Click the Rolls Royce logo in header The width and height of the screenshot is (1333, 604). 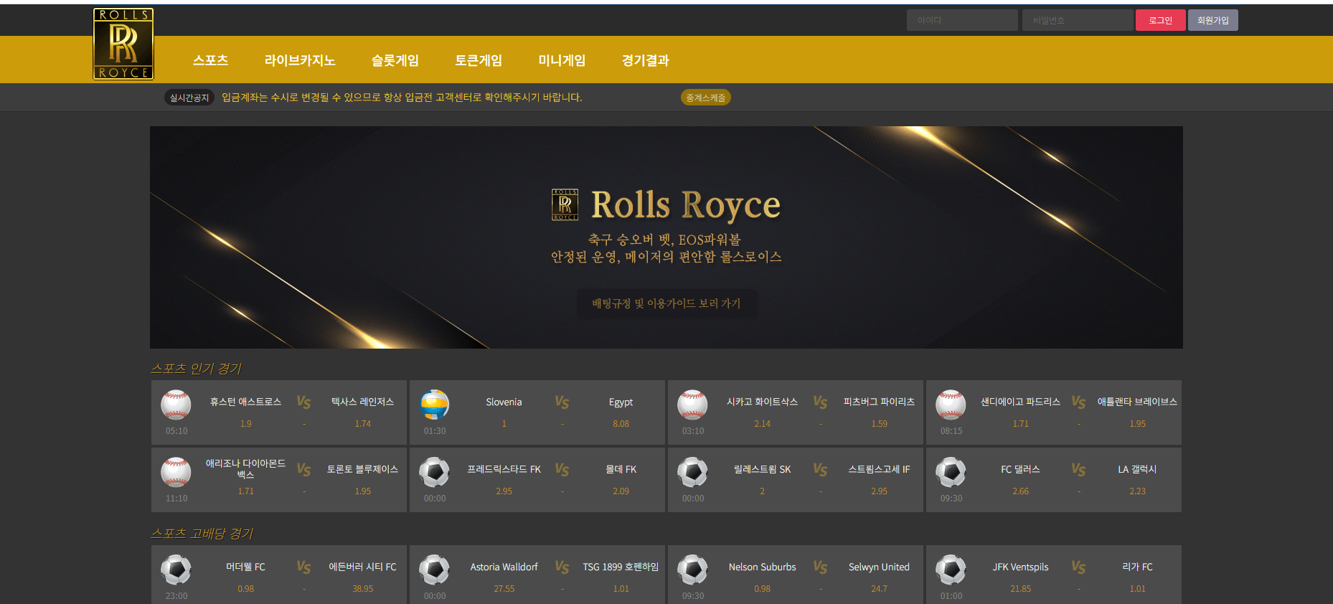[x=123, y=44]
